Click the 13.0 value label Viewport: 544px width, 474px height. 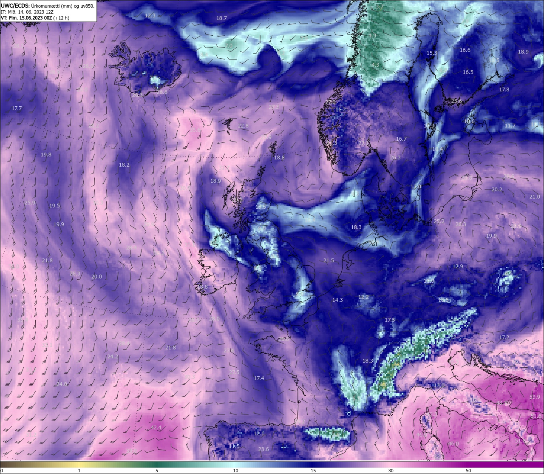pos(439,386)
